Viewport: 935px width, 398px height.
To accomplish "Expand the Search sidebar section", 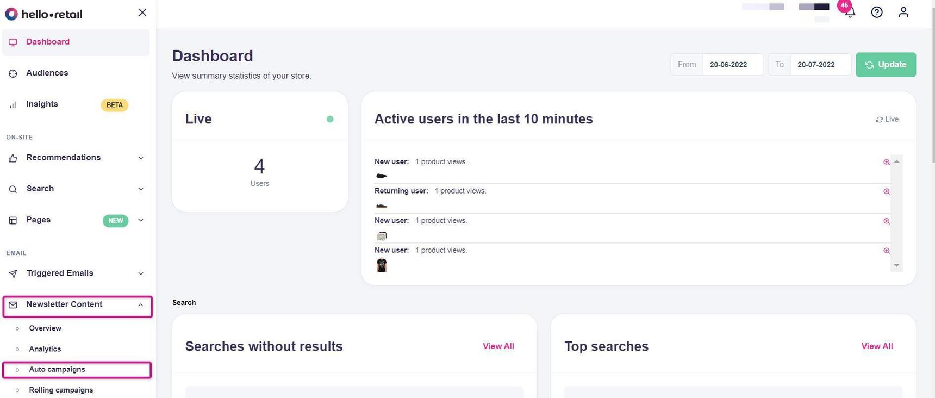I will (141, 189).
